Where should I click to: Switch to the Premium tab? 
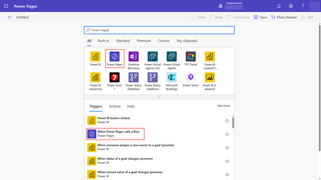(144, 41)
